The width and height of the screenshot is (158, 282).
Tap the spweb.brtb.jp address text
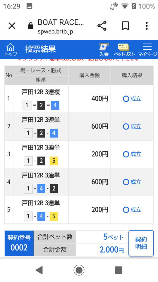click(x=55, y=32)
